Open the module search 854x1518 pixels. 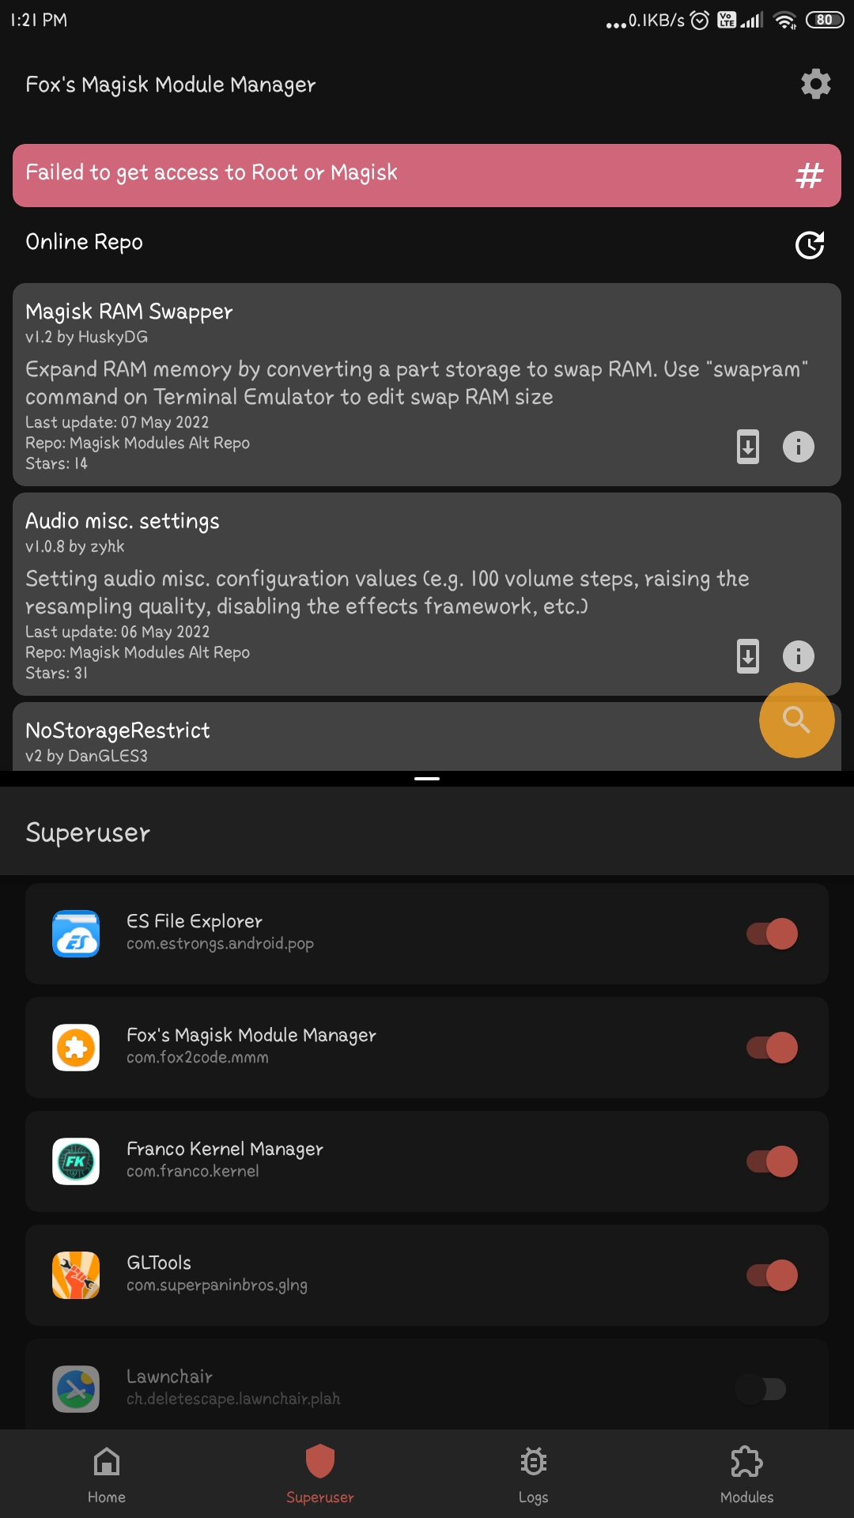tap(796, 720)
